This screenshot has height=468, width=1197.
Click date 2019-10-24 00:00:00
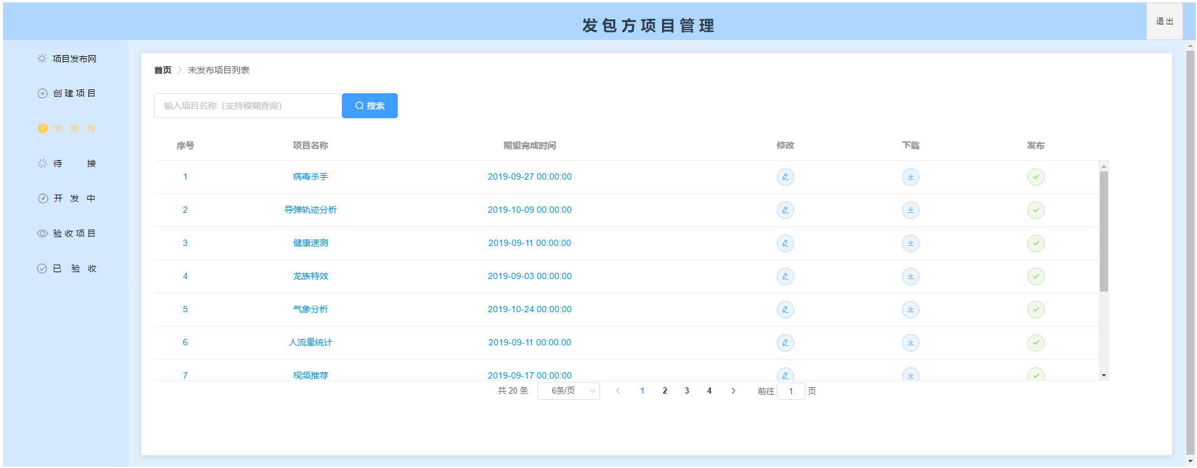click(530, 310)
